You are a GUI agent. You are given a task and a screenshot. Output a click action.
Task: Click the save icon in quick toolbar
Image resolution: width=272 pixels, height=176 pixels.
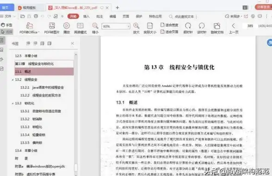pos(29,16)
